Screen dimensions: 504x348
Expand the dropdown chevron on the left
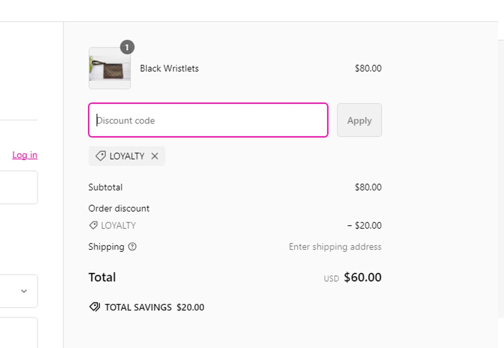click(x=24, y=291)
